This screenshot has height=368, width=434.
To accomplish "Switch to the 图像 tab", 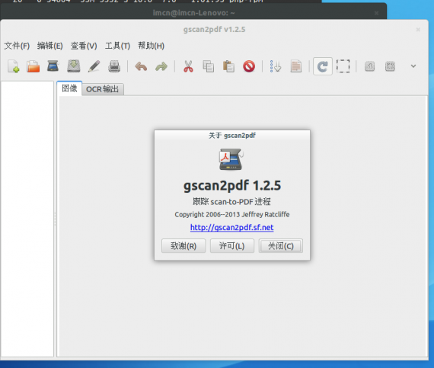I will (69, 88).
